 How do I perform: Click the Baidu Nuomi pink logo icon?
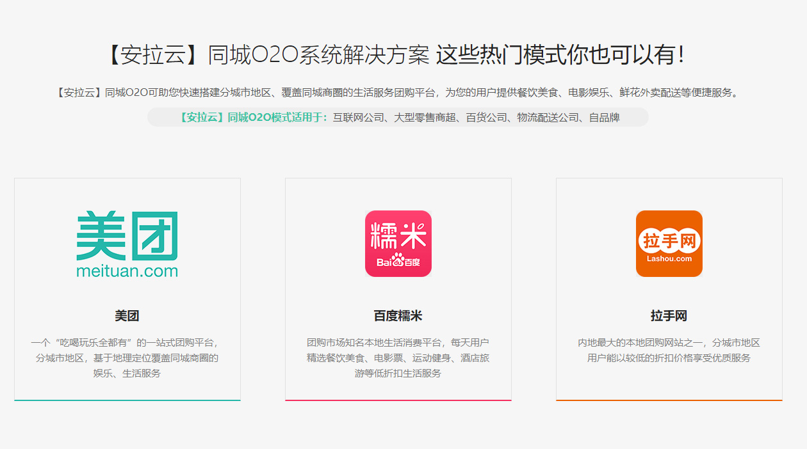coord(398,244)
